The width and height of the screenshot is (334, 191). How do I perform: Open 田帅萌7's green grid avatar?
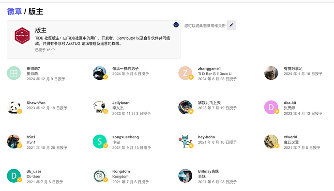(14, 73)
